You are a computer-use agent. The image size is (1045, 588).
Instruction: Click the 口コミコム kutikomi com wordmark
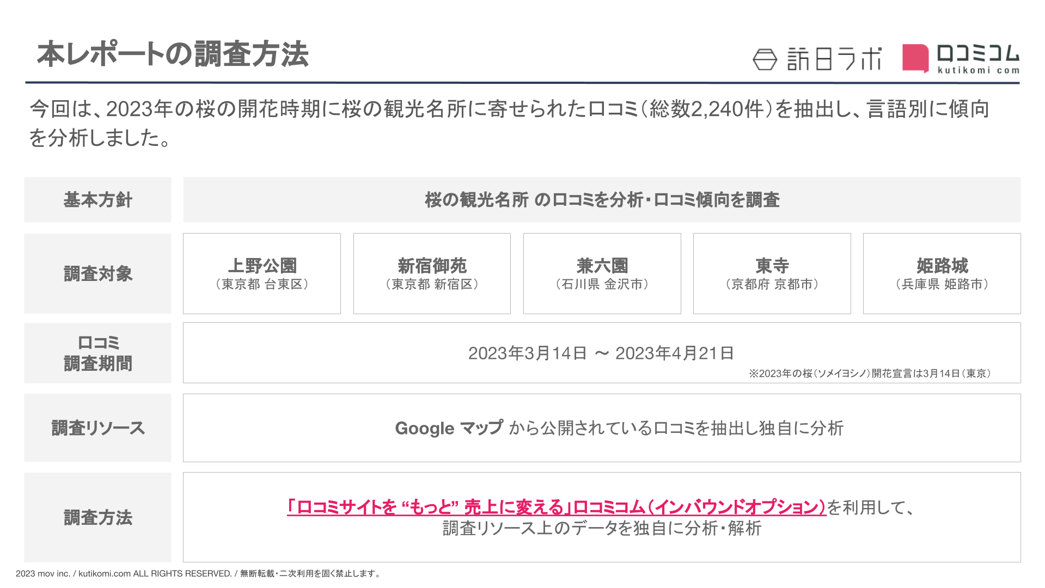pos(977,59)
